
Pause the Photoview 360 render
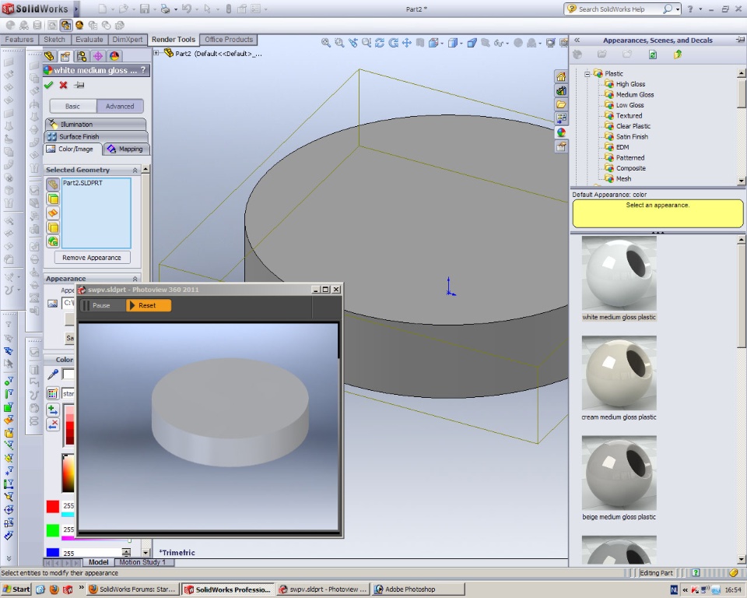[x=101, y=305]
